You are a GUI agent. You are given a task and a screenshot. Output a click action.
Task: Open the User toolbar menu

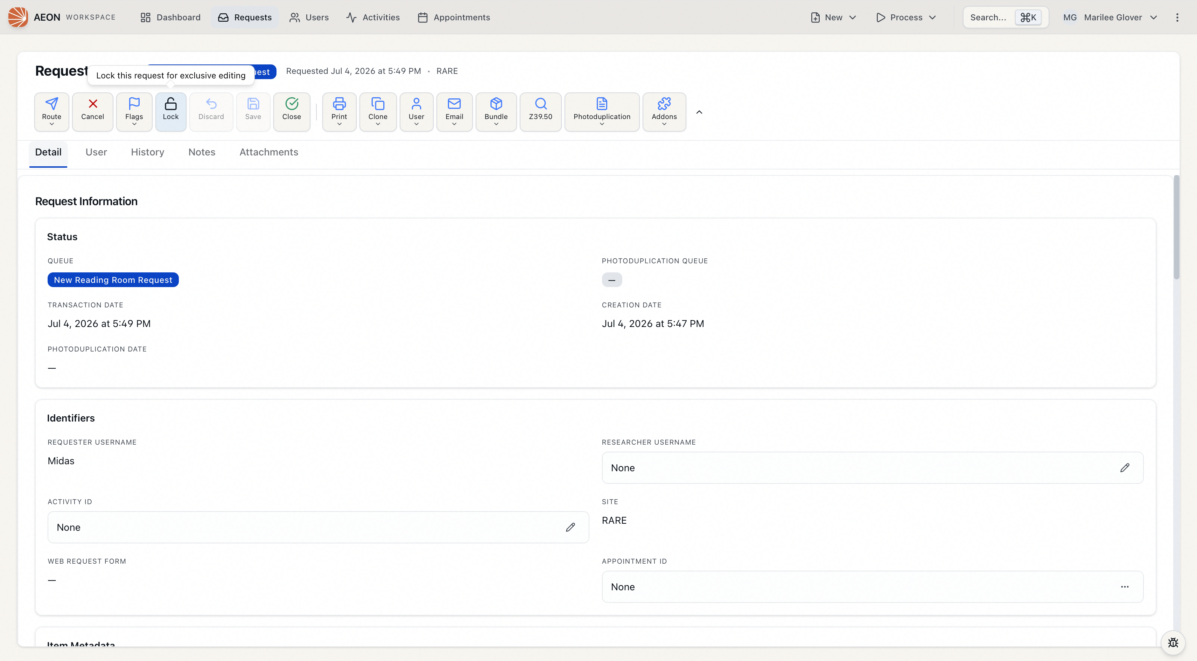pyautogui.click(x=416, y=112)
